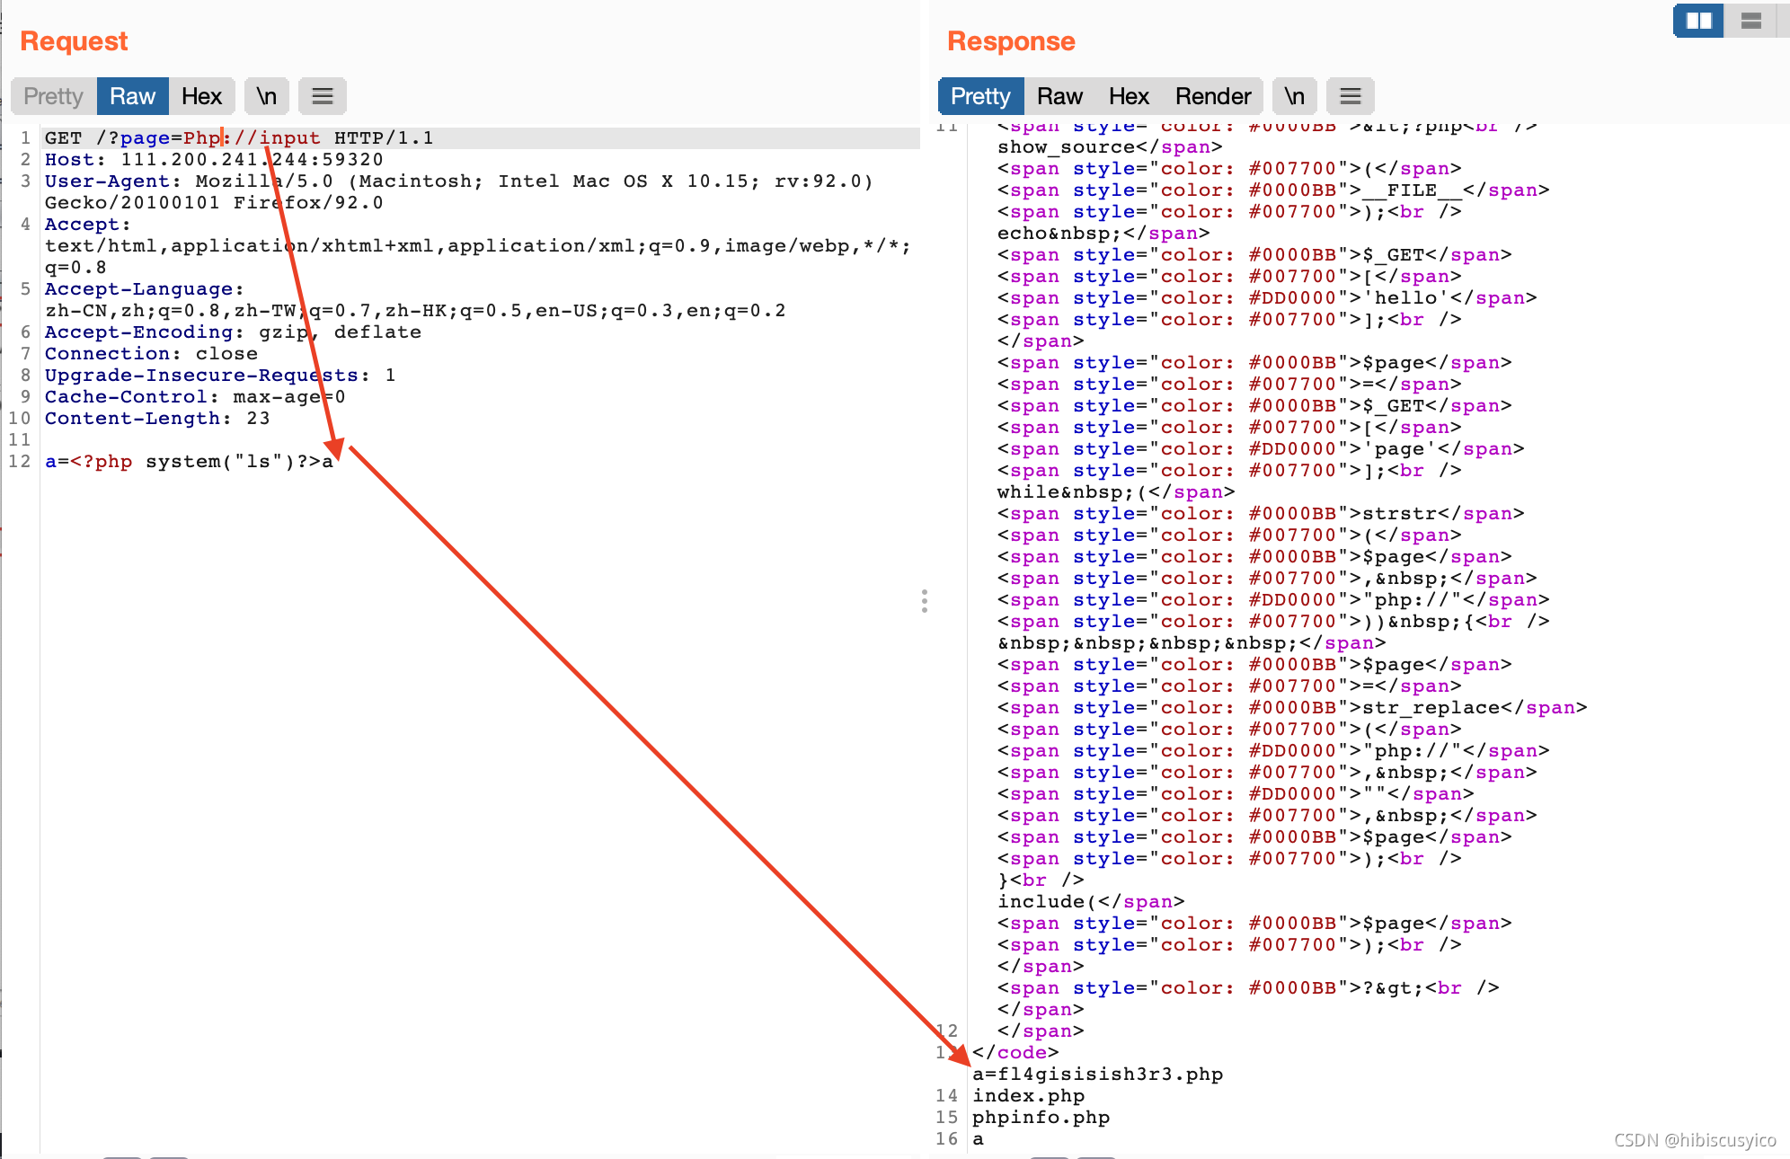The image size is (1790, 1159).
Task: Toggle Response \n newline display button
Action: click(1294, 96)
